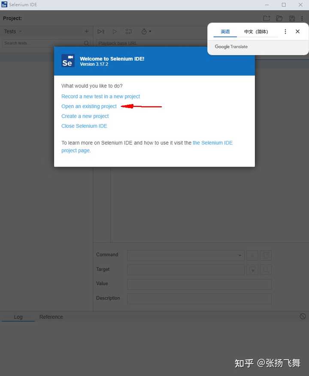The image size is (309, 376).
Task: Maximize the Selenium IDE window
Action: click(x=284, y=5)
